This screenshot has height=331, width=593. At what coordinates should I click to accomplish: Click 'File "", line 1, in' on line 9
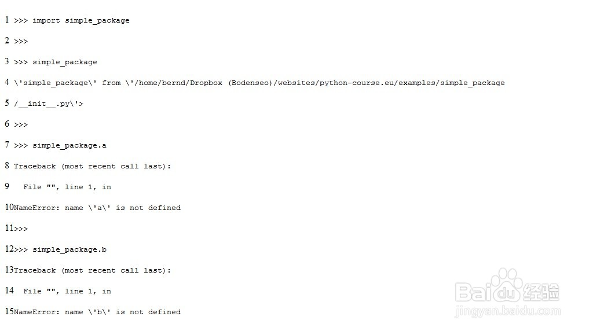(67, 187)
